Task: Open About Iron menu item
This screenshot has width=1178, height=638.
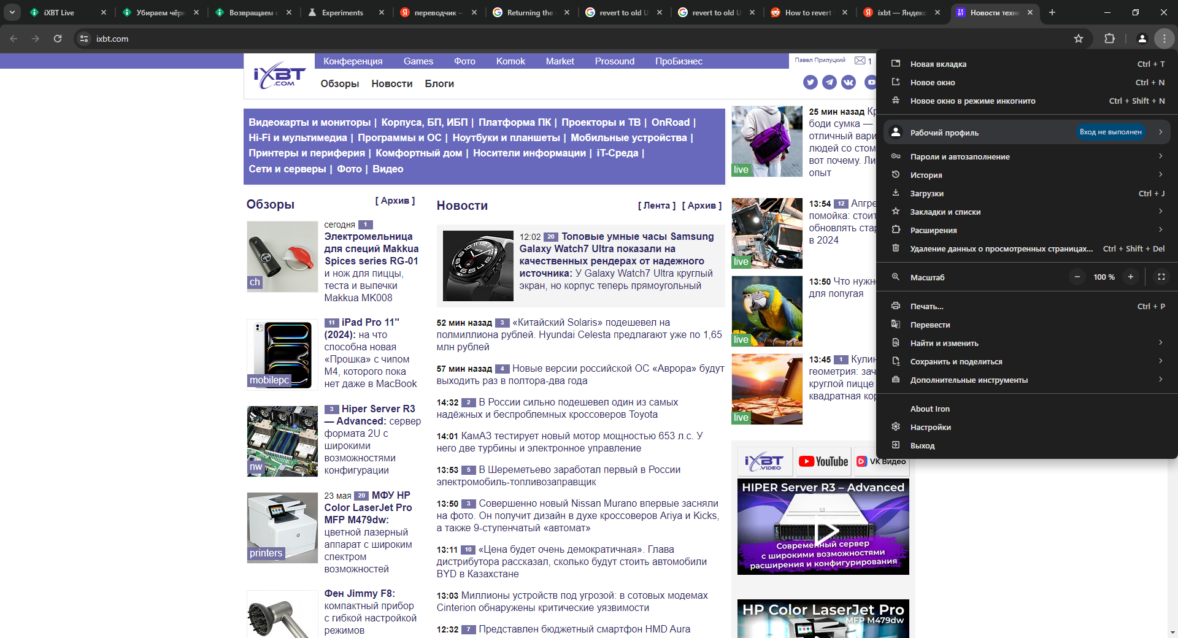Action: (x=1026, y=409)
